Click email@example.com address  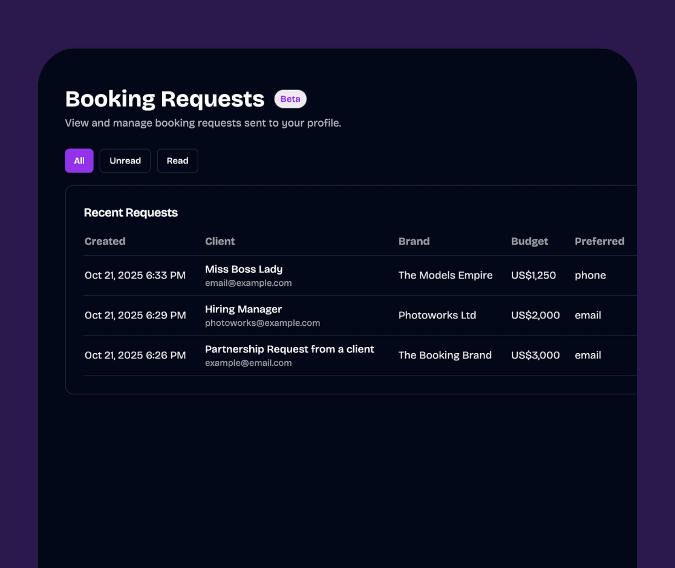pyautogui.click(x=249, y=283)
